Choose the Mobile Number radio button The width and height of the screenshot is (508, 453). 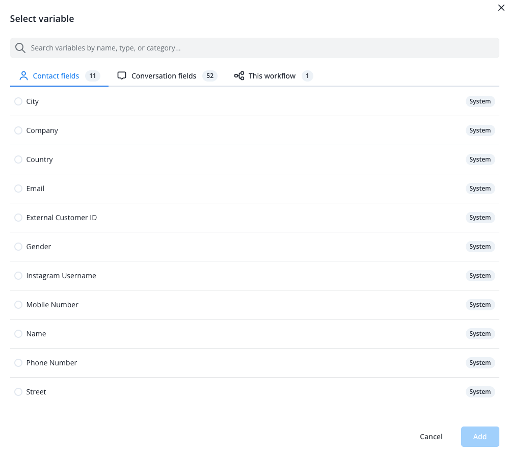(x=18, y=305)
